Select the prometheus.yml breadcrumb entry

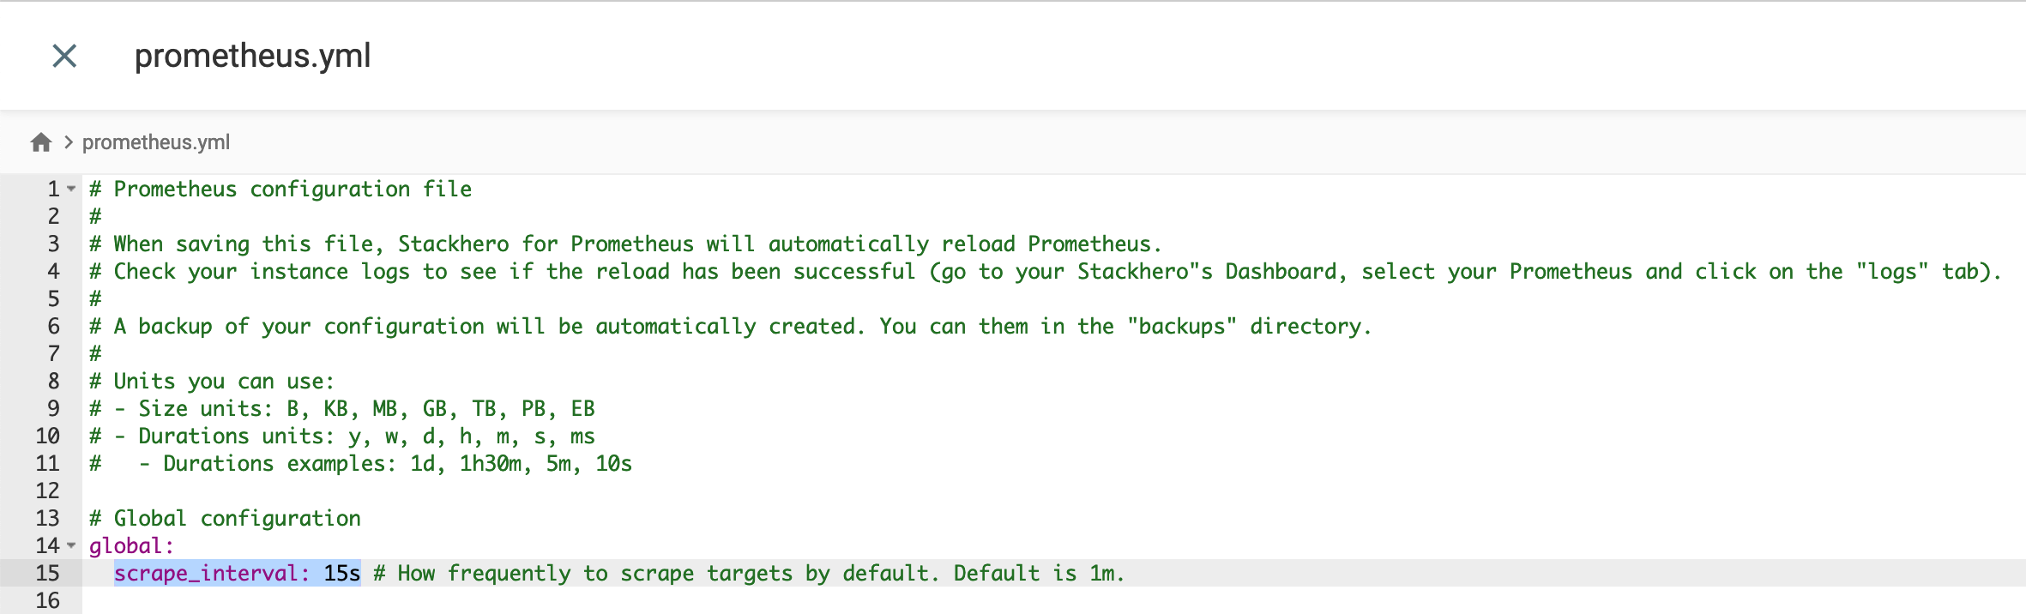[x=154, y=142]
